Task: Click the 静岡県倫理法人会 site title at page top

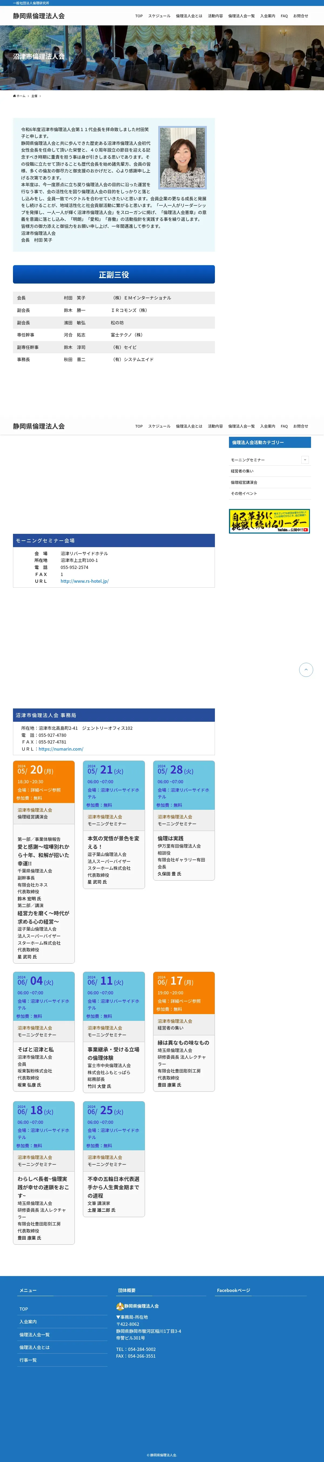Action: (x=39, y=16)
